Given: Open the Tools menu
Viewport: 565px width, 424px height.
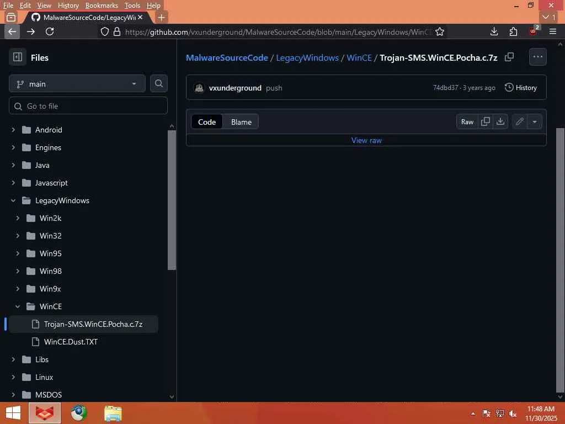Looking at the screenshot, I should (132, 6).
